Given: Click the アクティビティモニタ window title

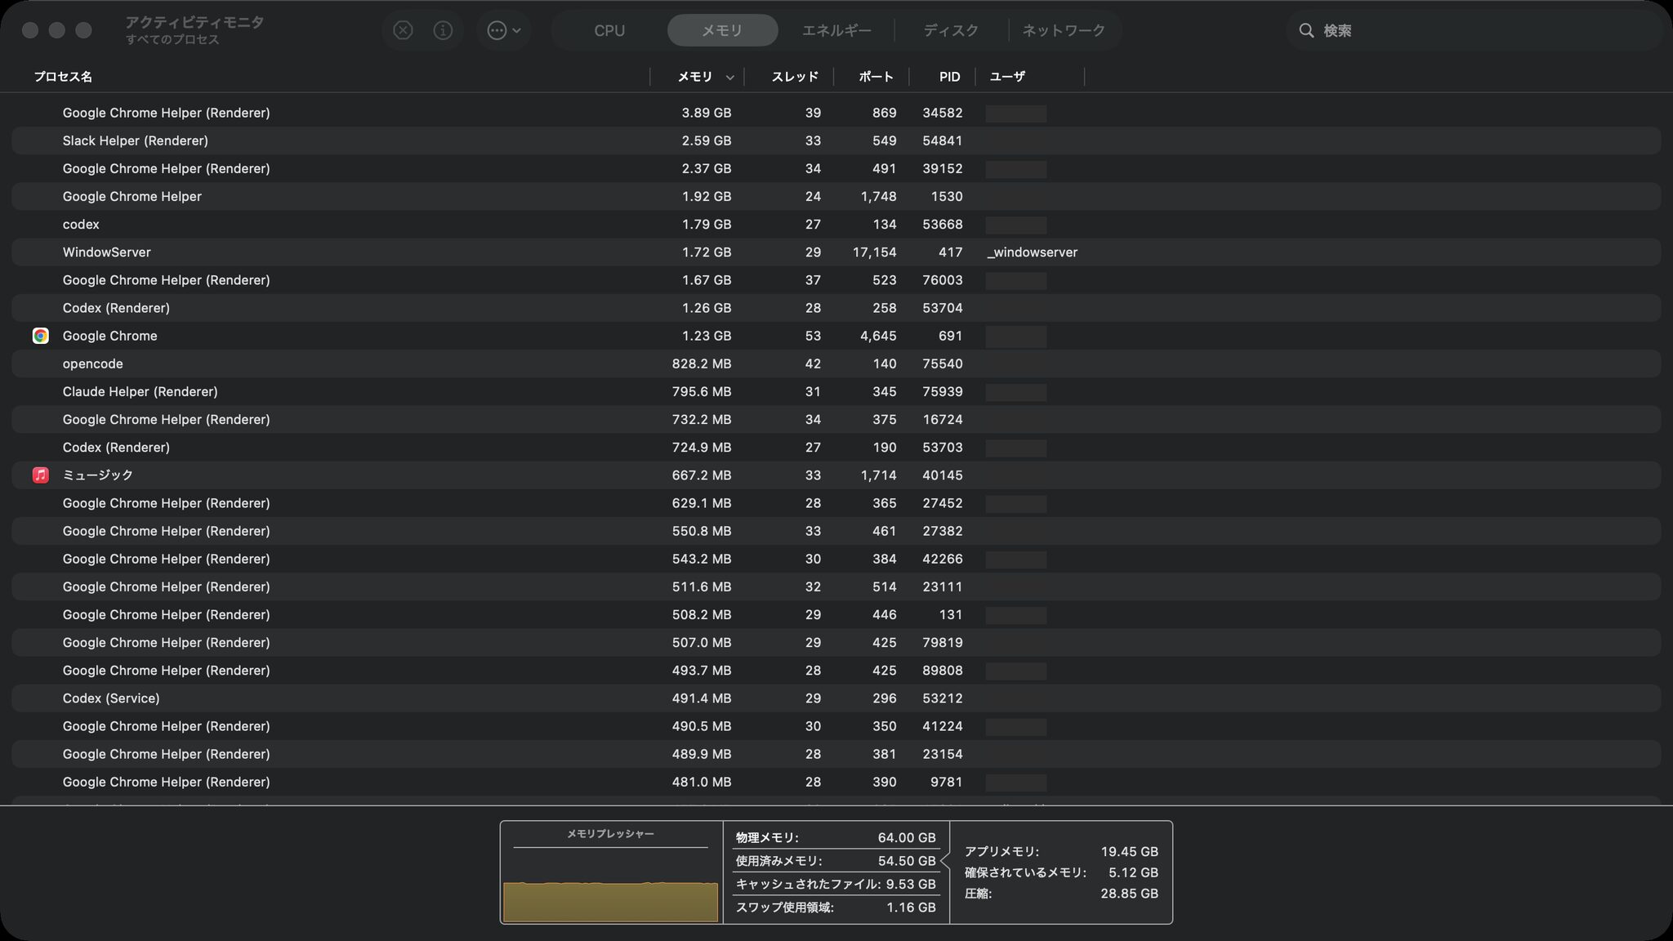Looking at the screenshot, I should 194,22.
